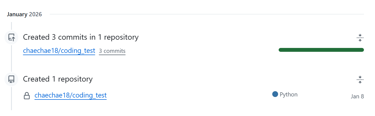Open chaechae18/coding_test link beside the lock icon
The image size is (375, 116).
pyautogui.click(x=70, y=95)
